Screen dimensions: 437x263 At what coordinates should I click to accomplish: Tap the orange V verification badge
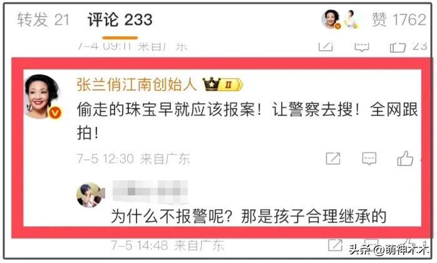pos(55,113)
